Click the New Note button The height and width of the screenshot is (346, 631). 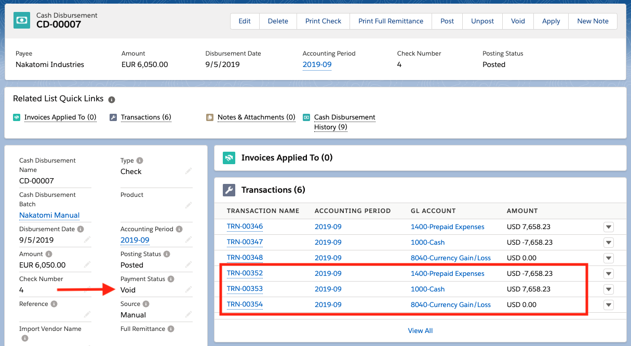coord(593,21)
